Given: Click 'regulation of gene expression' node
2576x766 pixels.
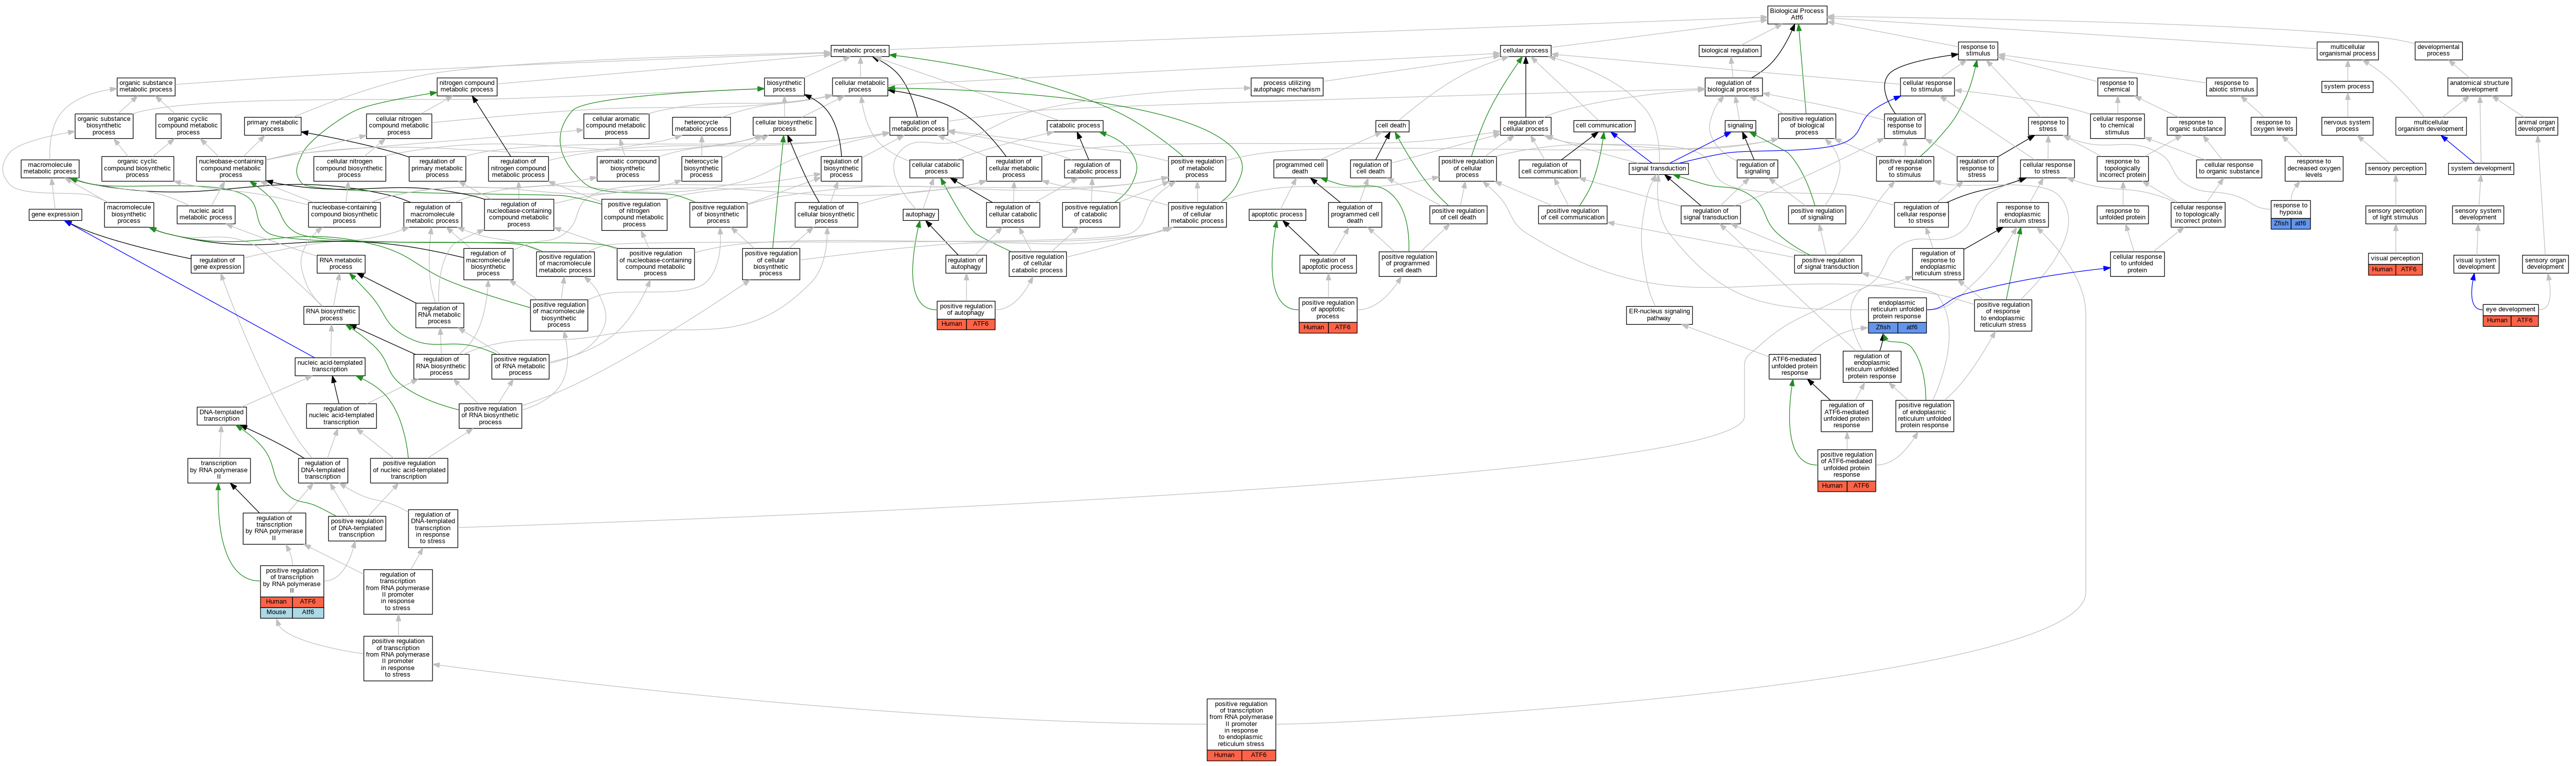Looking at the screenshot, I should 217,264.
